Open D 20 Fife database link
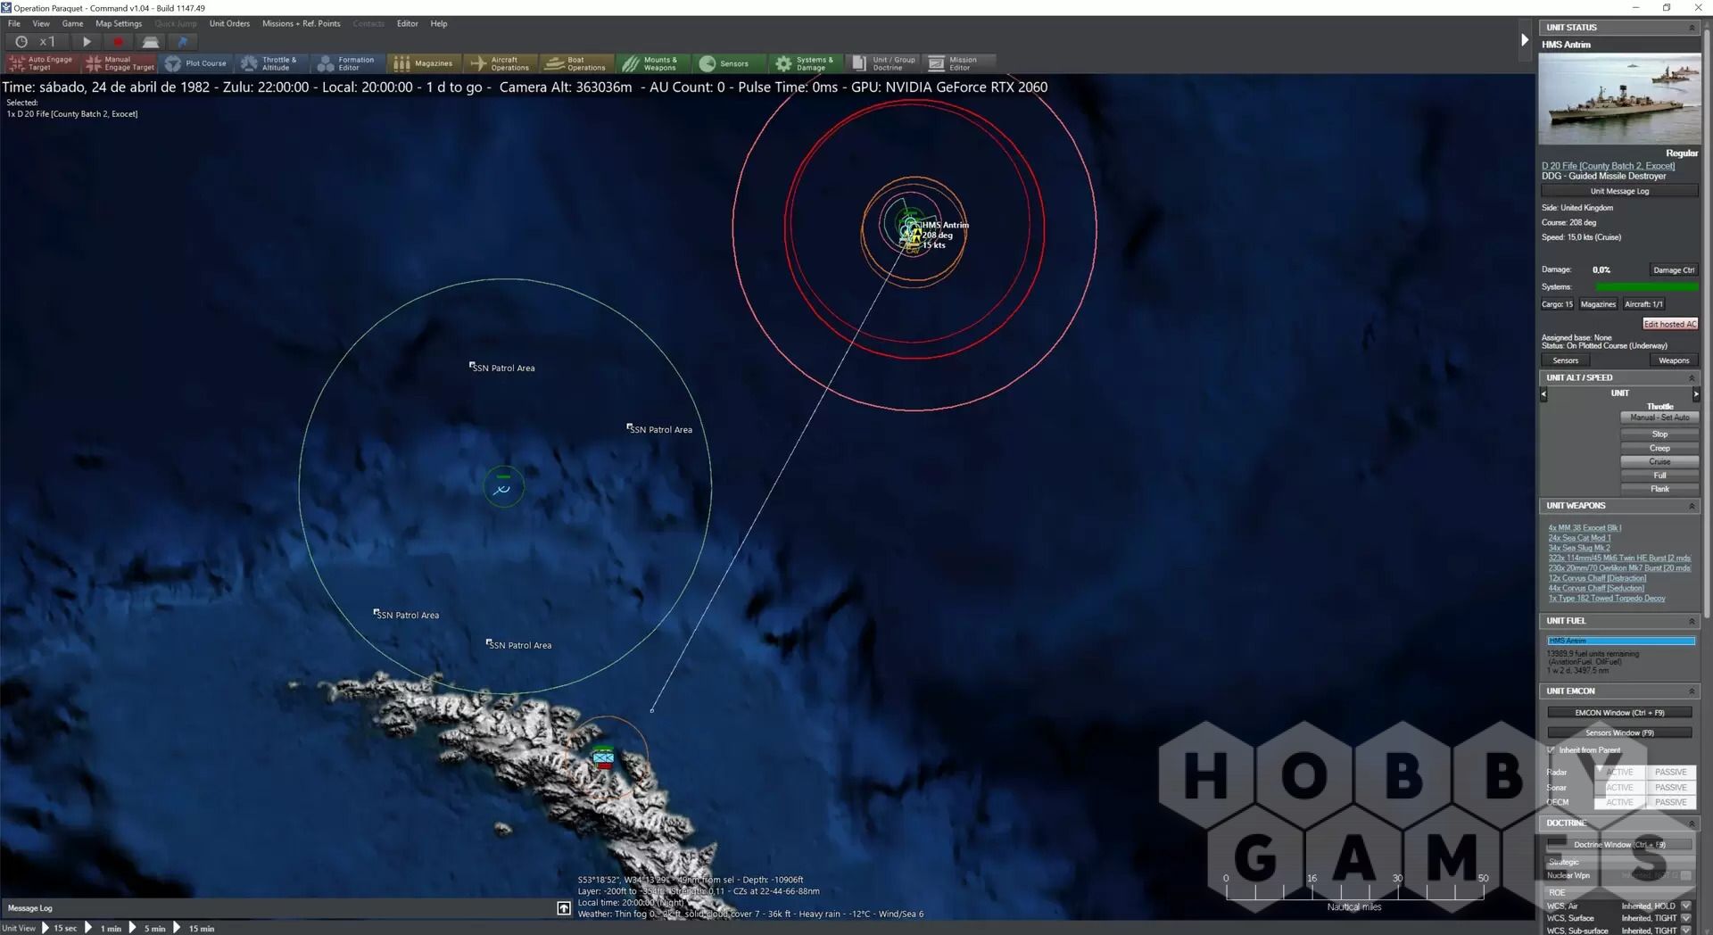 tap(1608, 166)
